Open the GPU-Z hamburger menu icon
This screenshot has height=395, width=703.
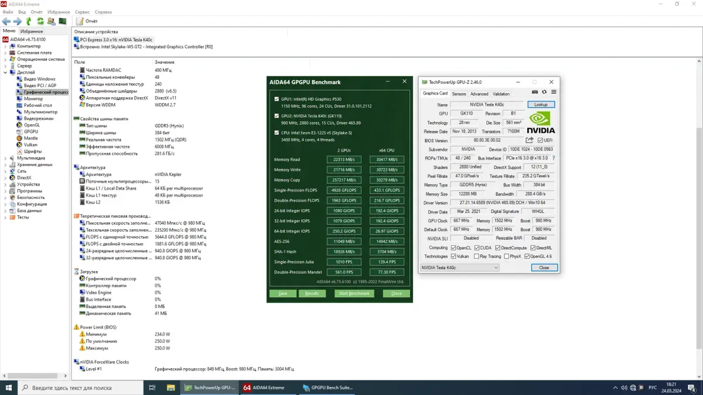554,92
